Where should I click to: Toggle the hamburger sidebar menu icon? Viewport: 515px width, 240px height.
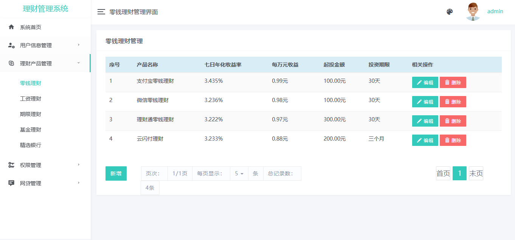101,12
